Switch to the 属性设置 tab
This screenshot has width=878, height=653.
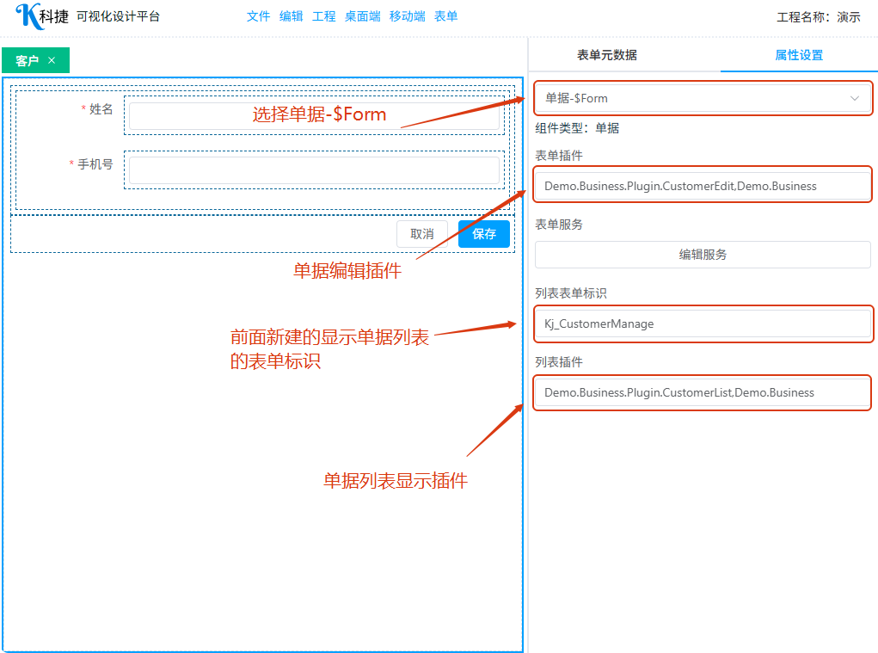pyautogui.click(x=798, y=55)
